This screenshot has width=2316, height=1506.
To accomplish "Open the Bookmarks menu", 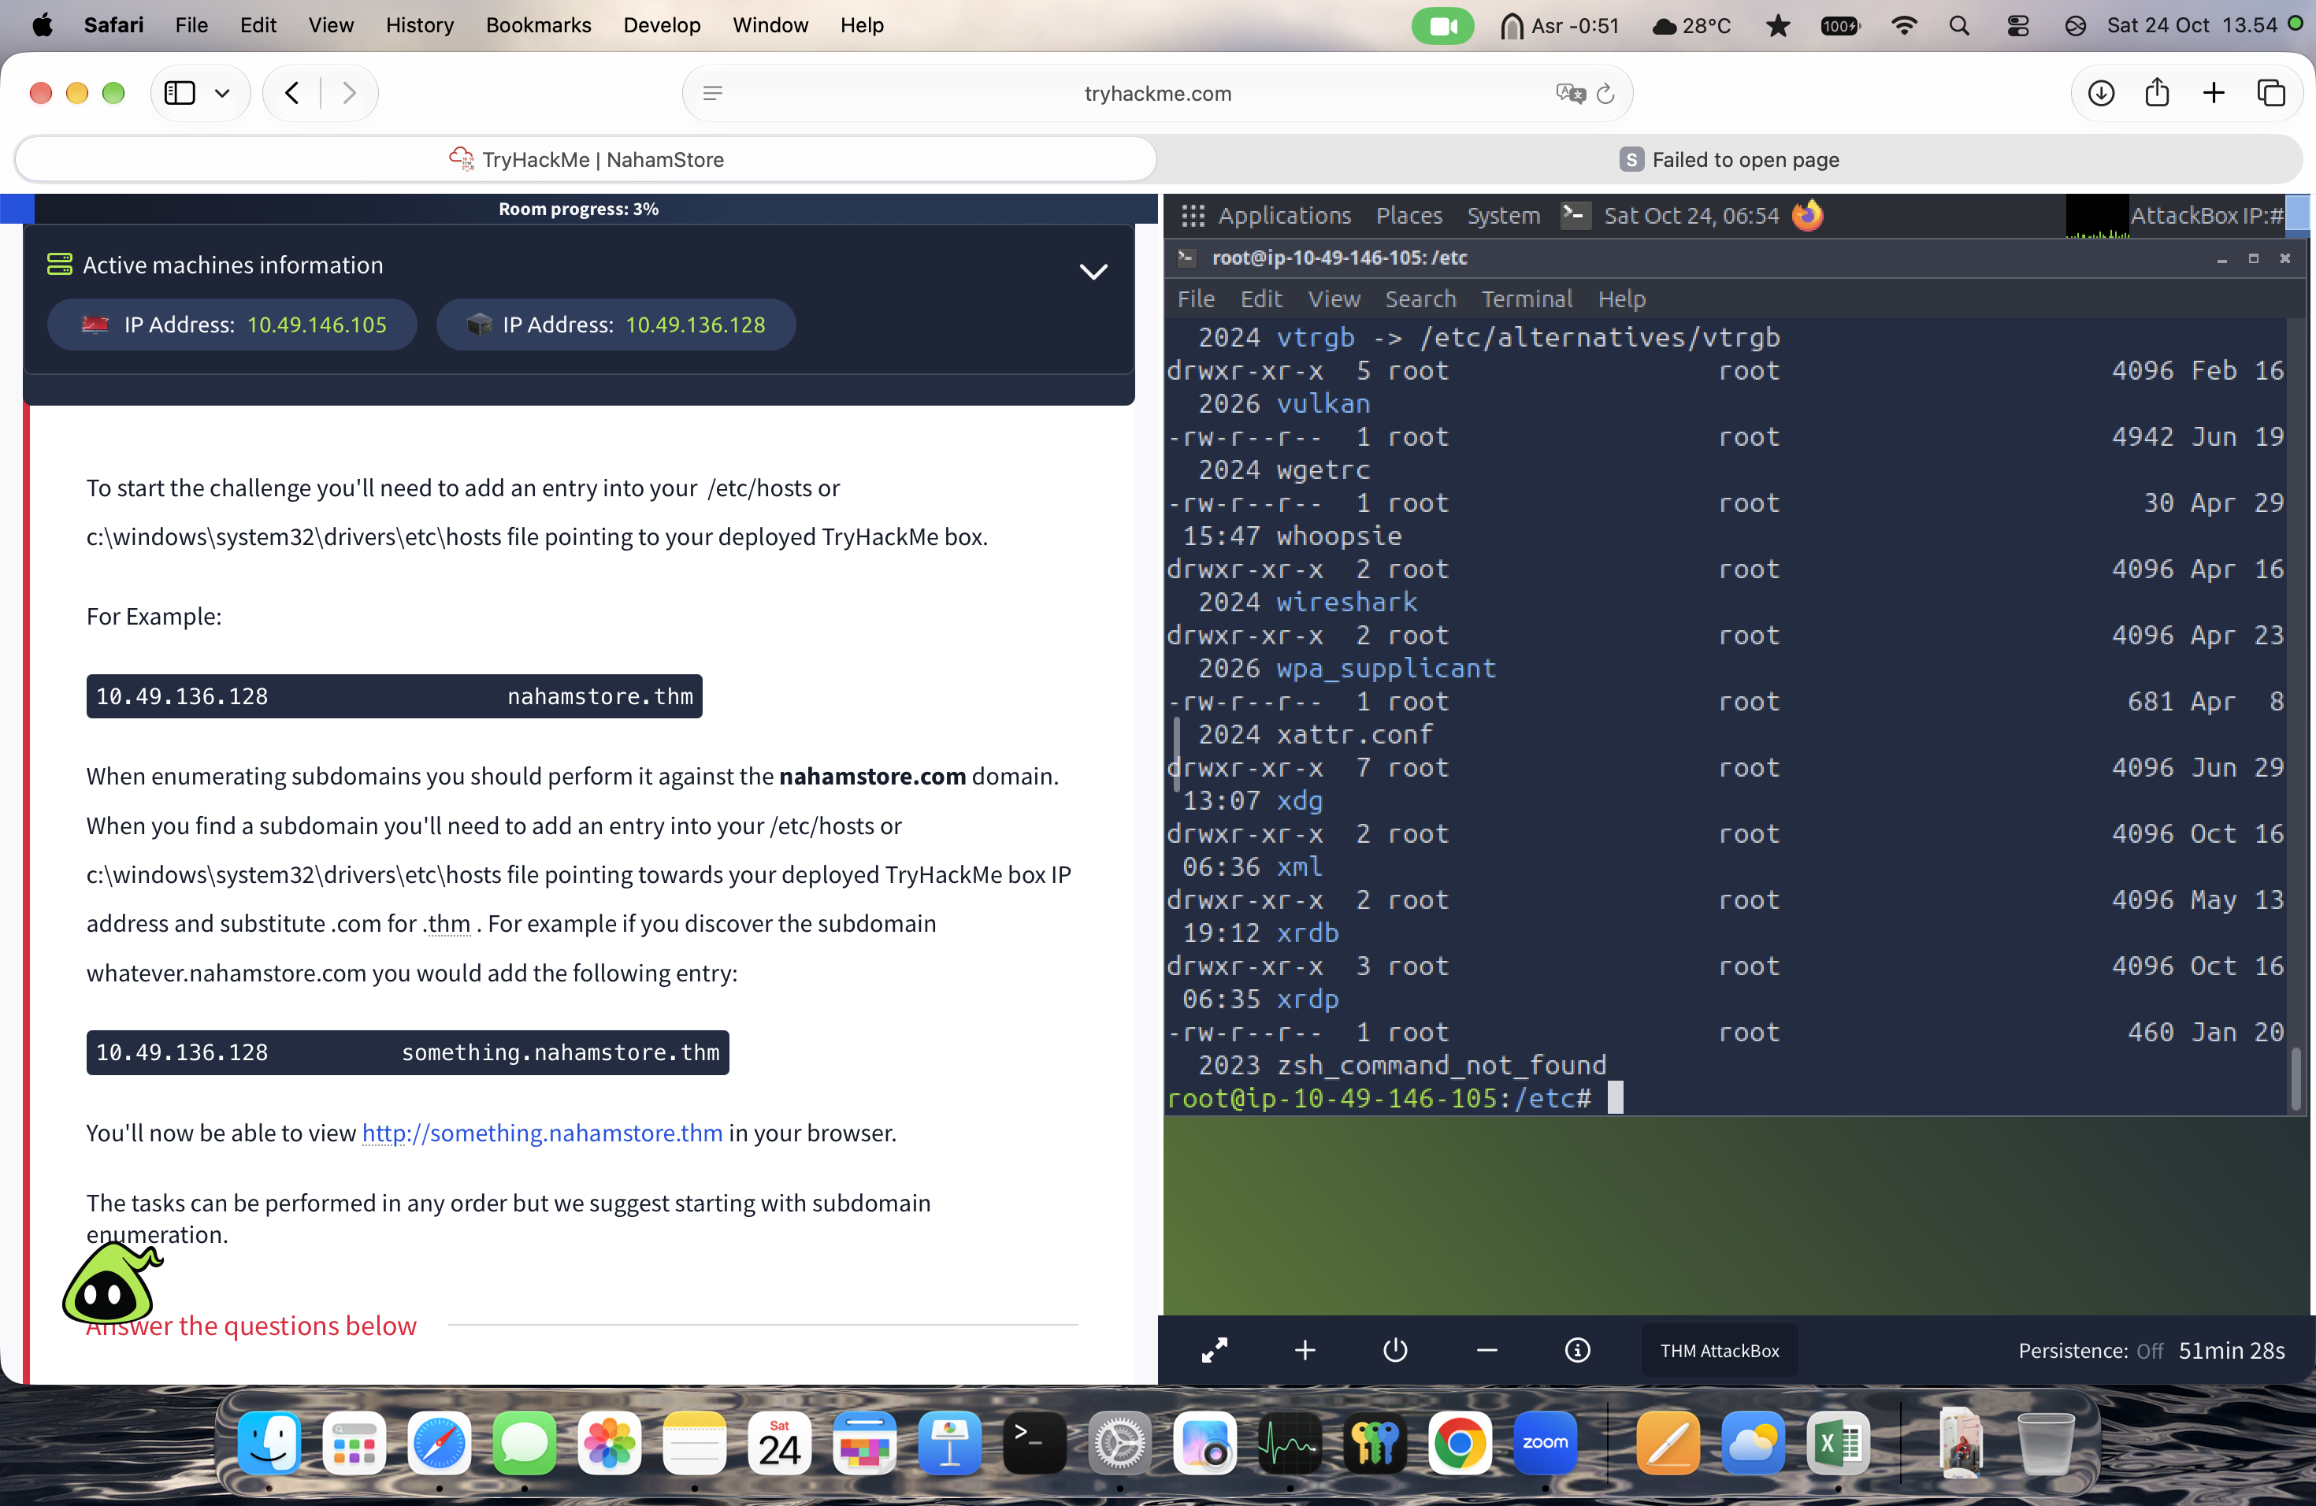I will pyautogui.click(x=538, y=25).
